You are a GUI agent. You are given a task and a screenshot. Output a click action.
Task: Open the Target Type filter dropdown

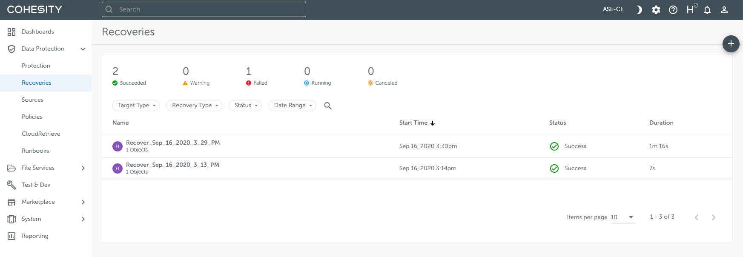point(136,106)
